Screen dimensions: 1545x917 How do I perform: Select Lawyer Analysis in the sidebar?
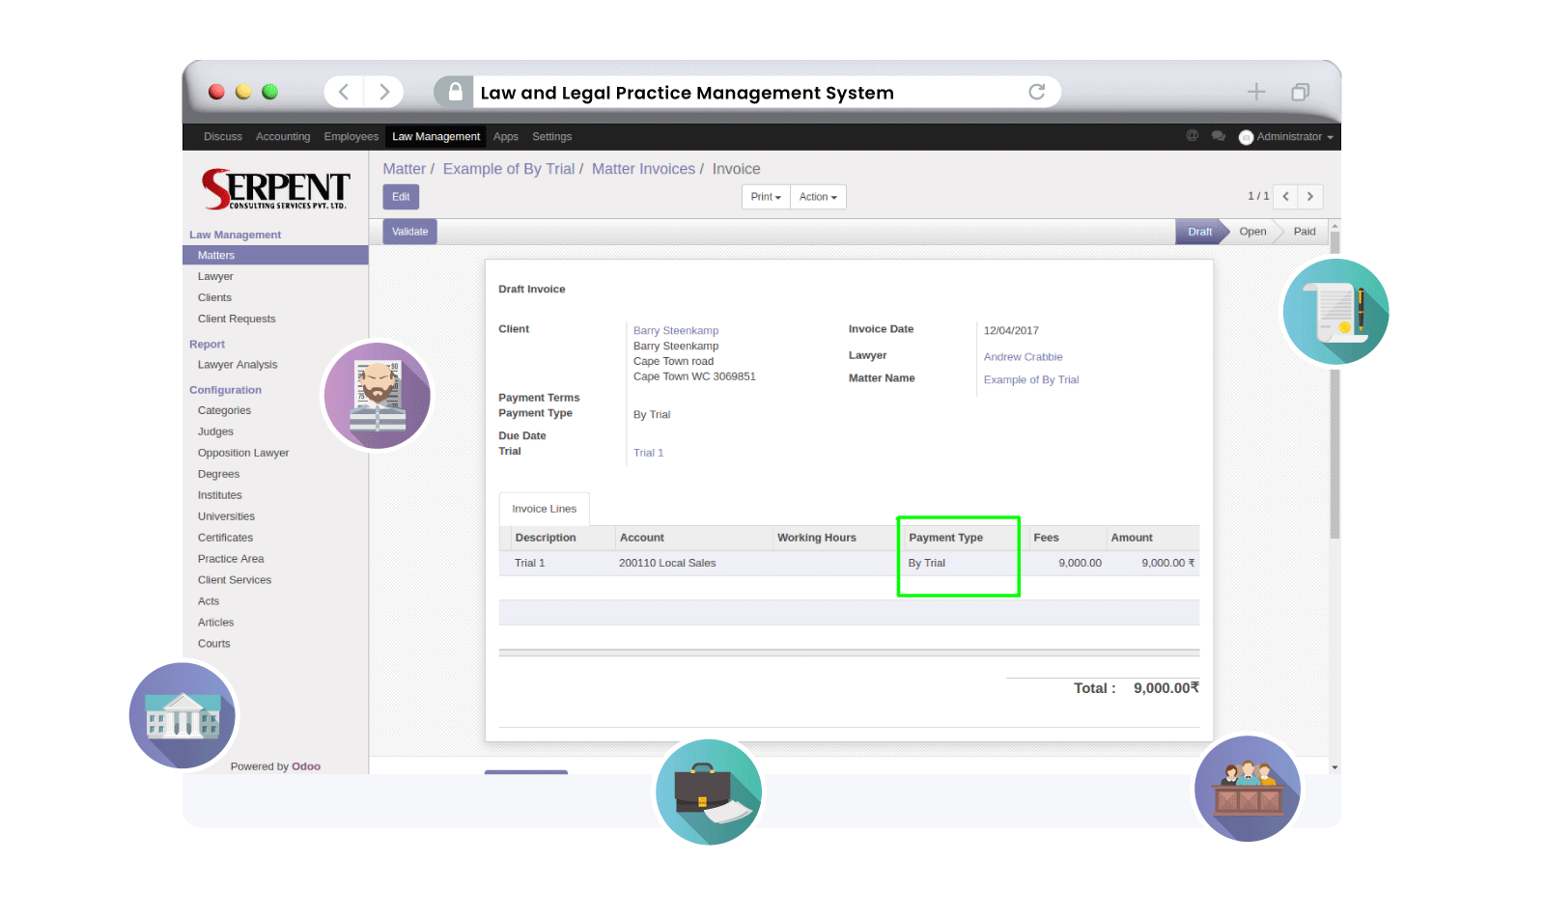point(238,365)
